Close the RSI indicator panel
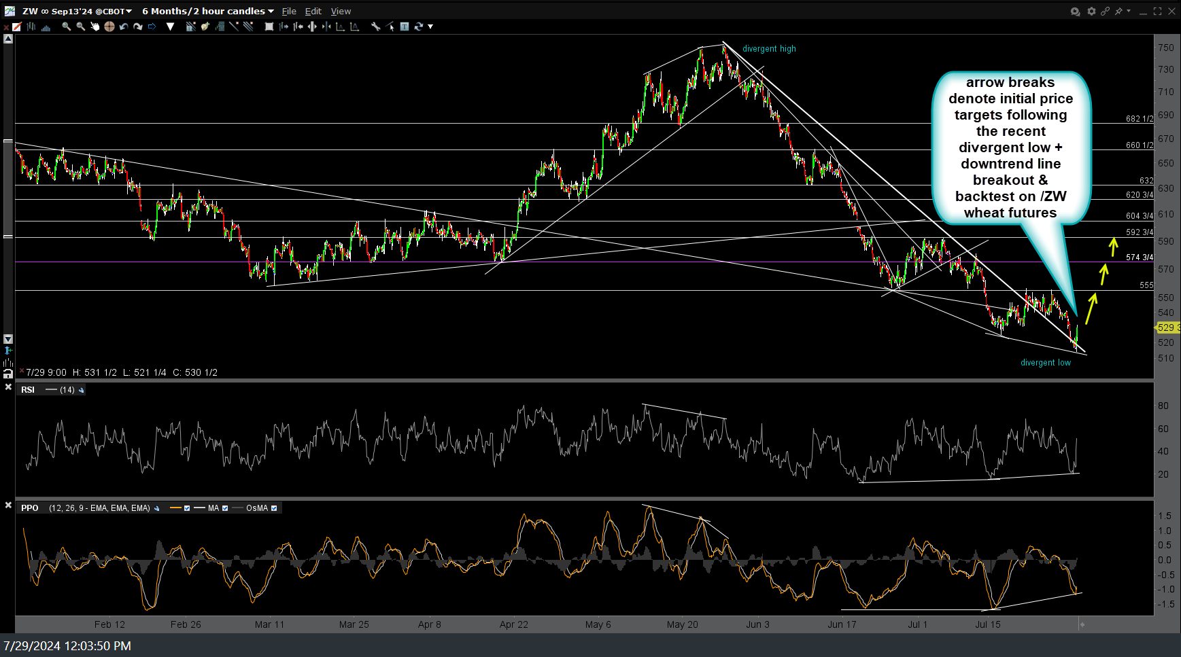 point(8,387)
